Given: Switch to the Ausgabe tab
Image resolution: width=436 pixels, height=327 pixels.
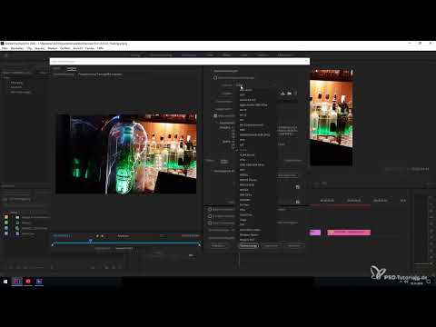Looking at the screenshot, I should tap(72, 68).
